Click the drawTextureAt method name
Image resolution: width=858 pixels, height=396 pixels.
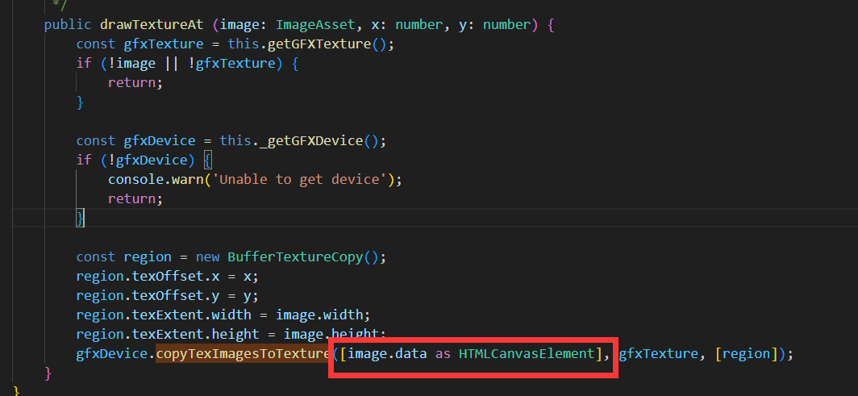pos(152,25)
